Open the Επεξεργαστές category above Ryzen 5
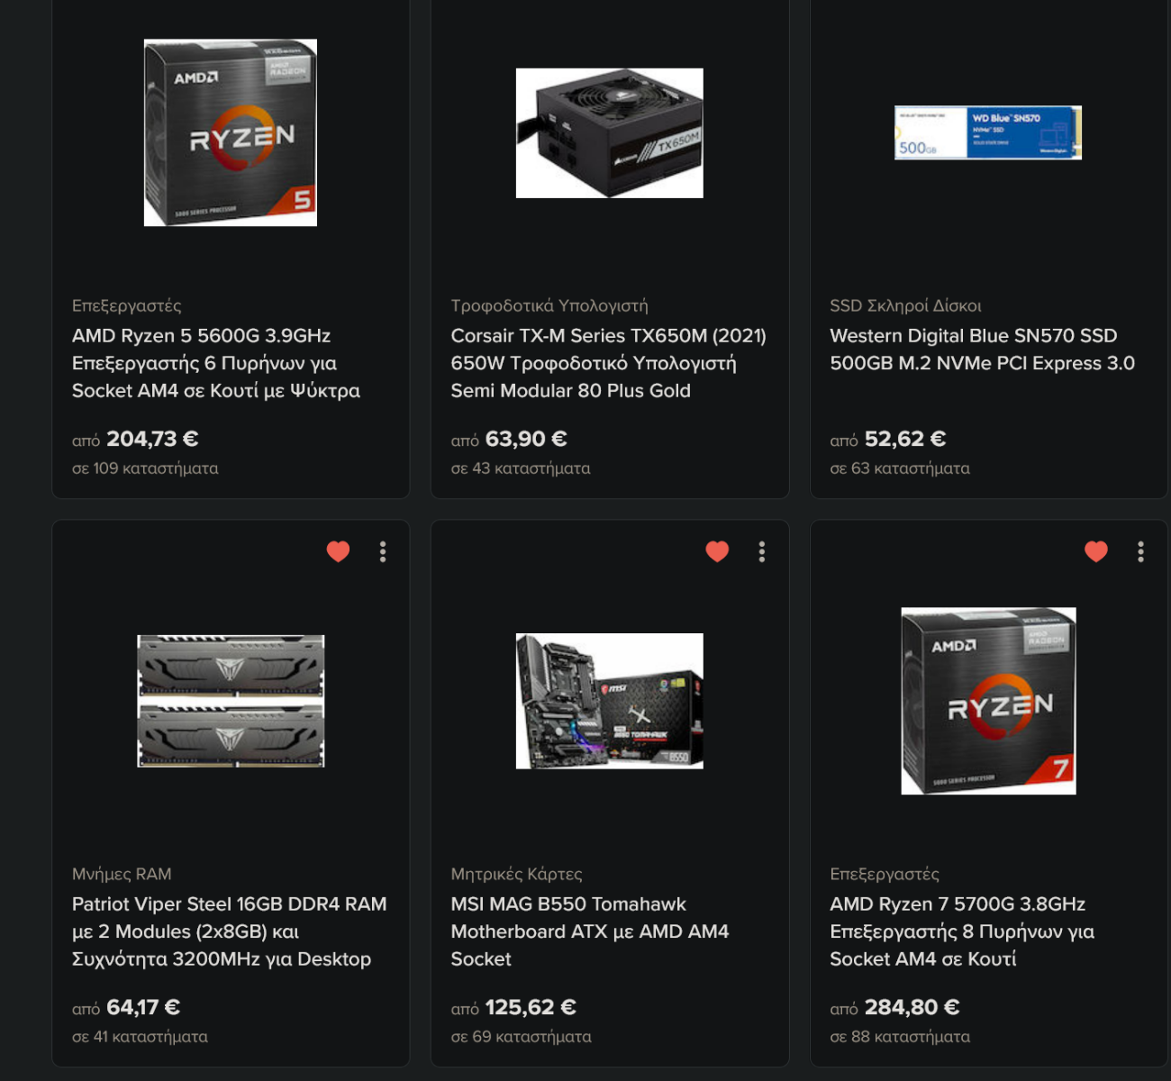This screenshot has height=1081, width=1171. (127, 305)
